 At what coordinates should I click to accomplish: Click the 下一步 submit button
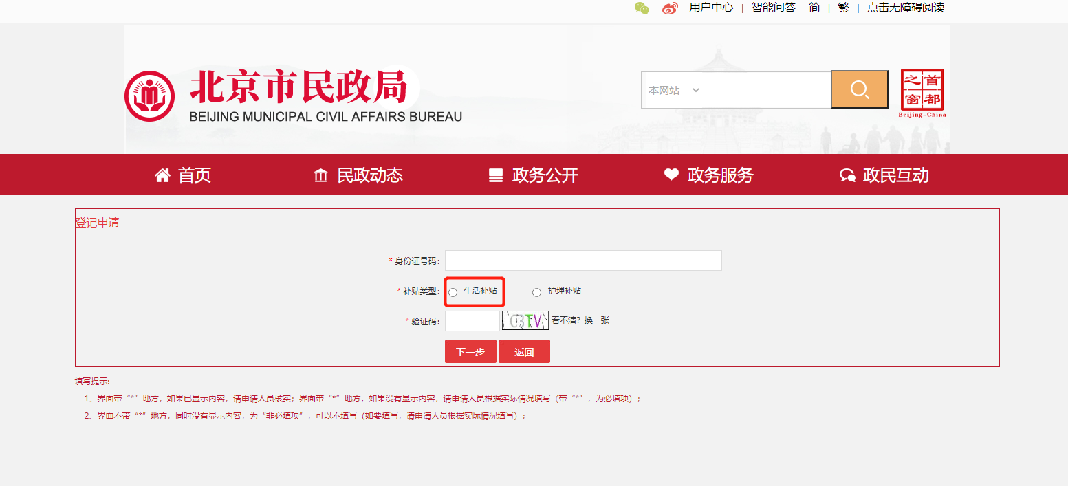pos(470,351)
